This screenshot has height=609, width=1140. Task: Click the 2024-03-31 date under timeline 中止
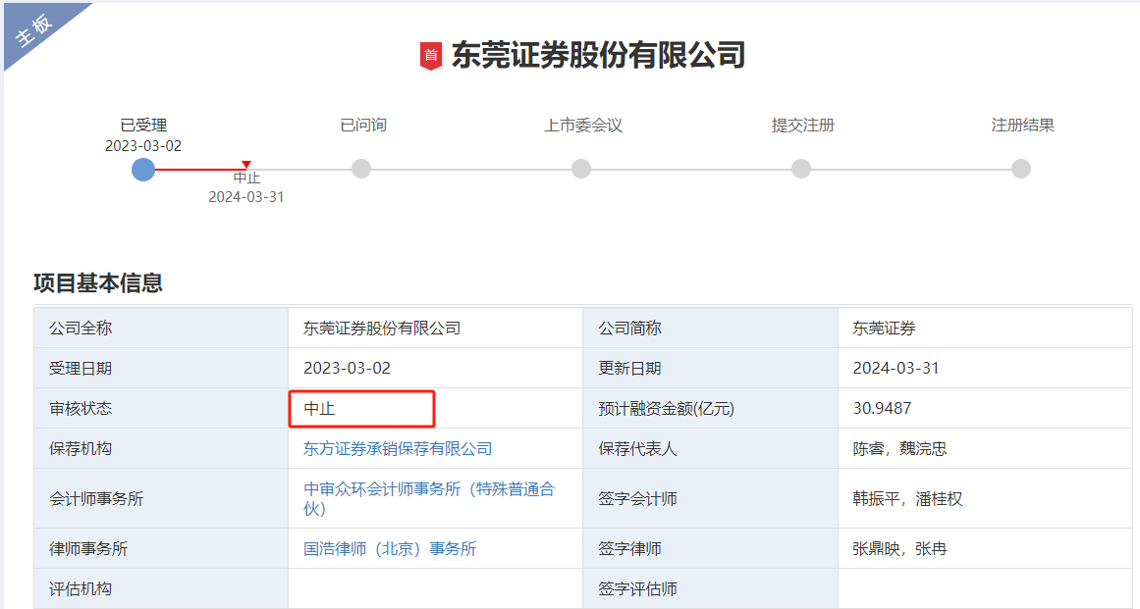point(246,197)
